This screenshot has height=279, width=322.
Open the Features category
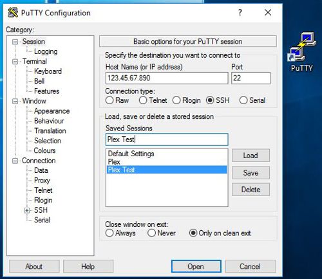click(x=46, y=91)
